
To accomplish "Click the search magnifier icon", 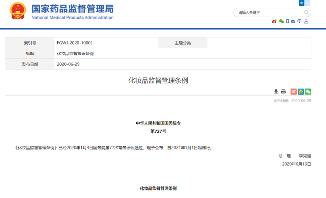I will click(306, 12).
